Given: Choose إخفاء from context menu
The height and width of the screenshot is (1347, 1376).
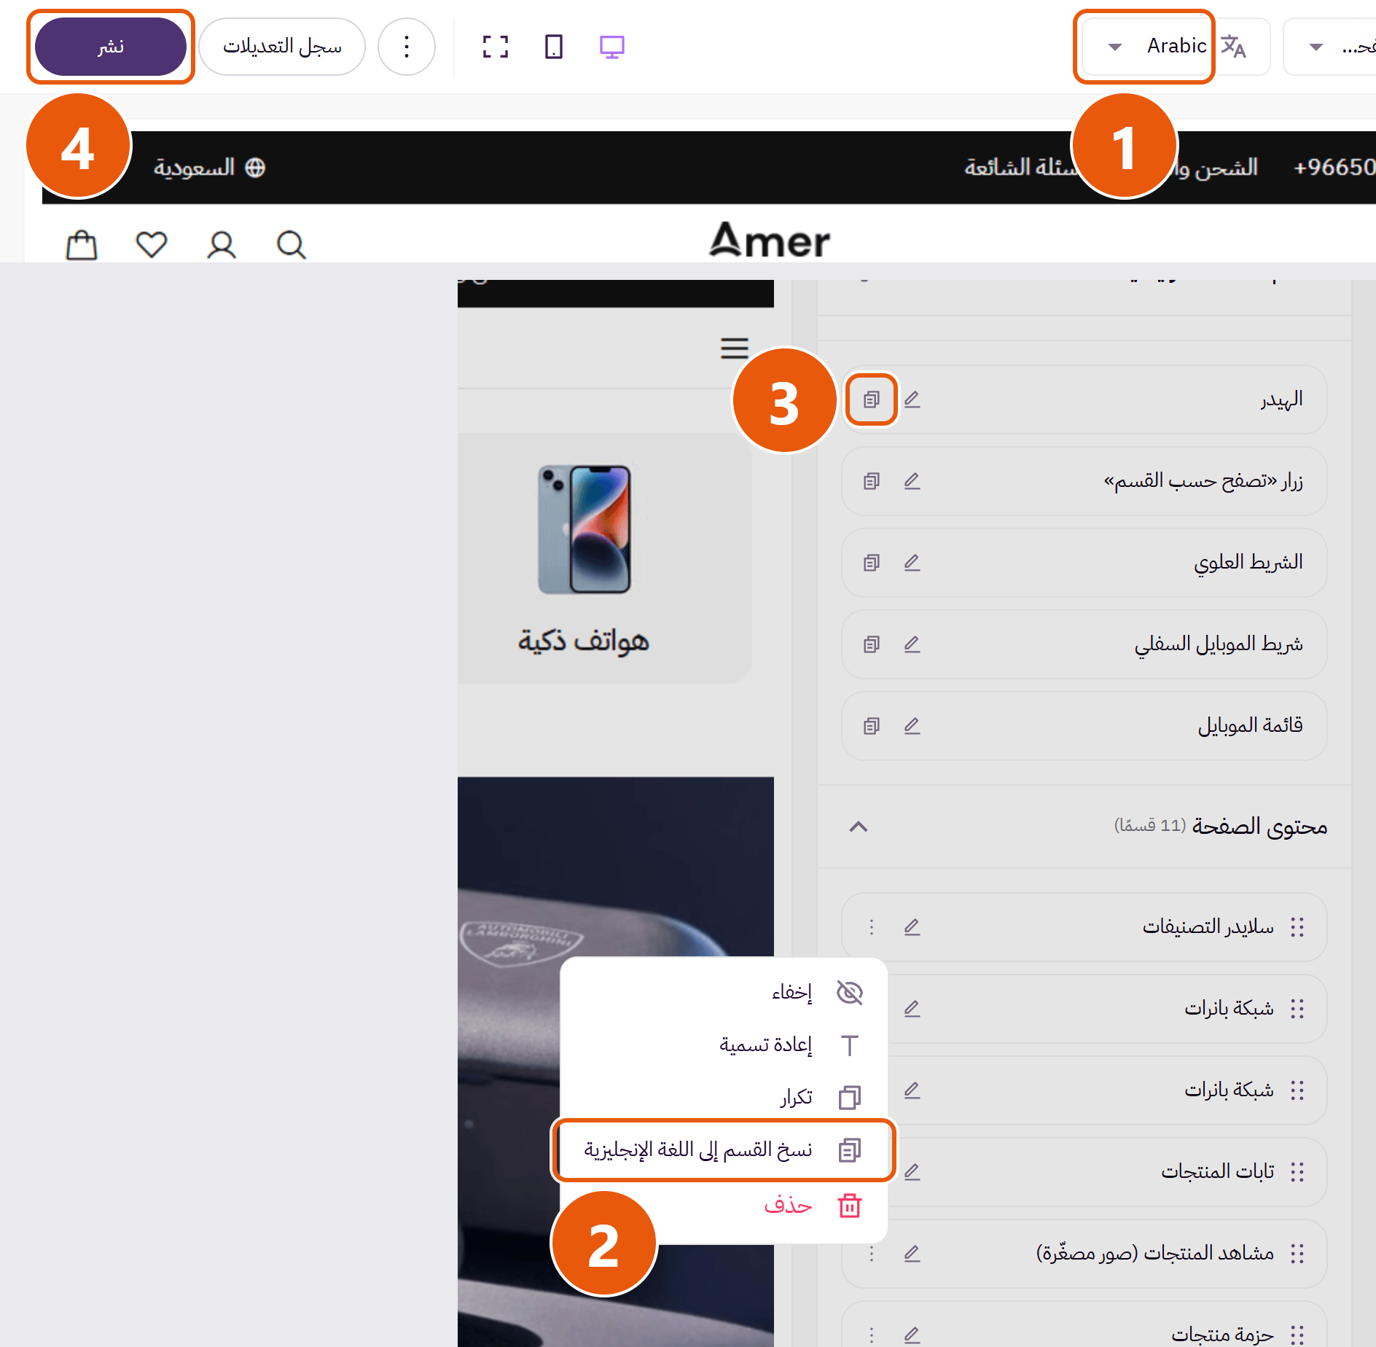Looking at the screenshot, I should pyautogui.click(x=724, y=993).
